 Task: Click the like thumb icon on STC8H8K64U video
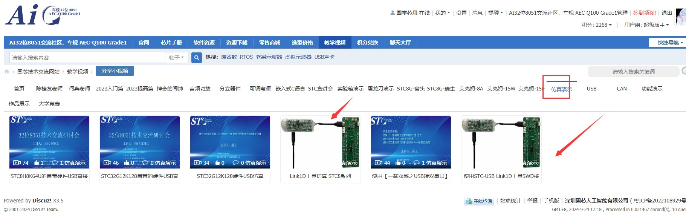click(37, 163)
